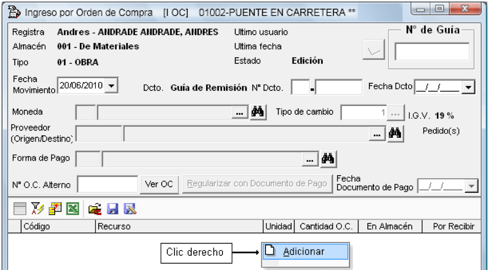
Task: Click the binoculars search icon for Moneda
Action: tap(258, 112)
